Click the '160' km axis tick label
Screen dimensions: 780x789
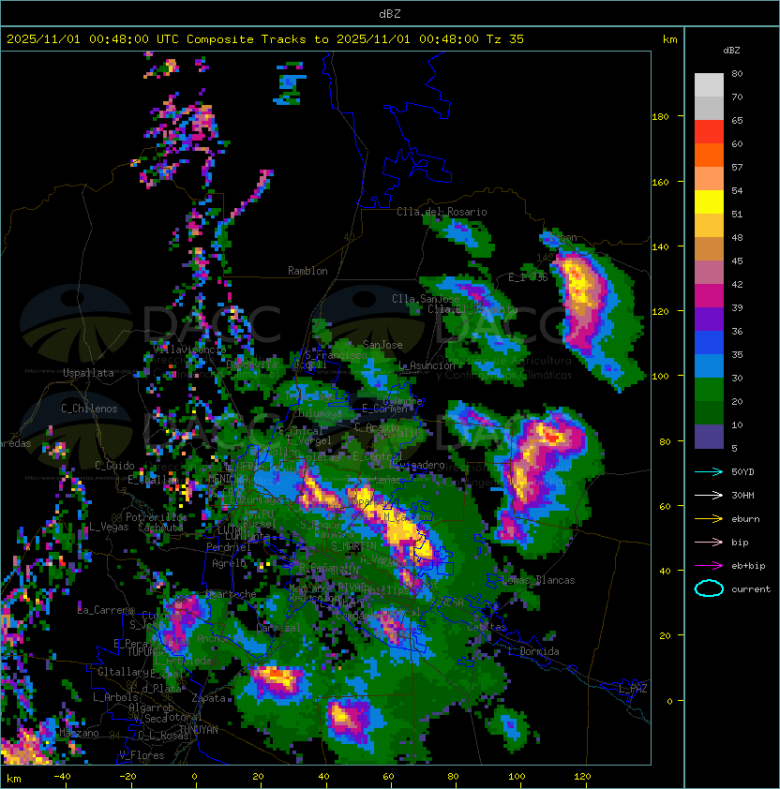(x=660, y=182)
